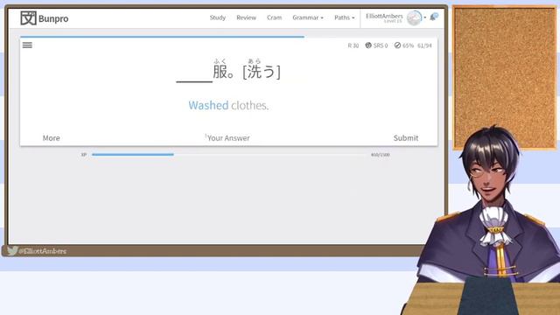This screenshot has height=315, width=560.
Task: Click the Bunpro logo icon
Action: (28, 17)
